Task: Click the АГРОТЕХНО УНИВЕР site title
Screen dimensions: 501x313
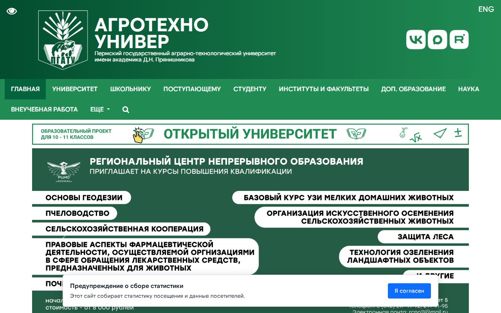Action: (151, 33)
